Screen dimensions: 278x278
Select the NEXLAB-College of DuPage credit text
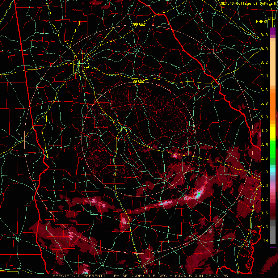[246, 3]
